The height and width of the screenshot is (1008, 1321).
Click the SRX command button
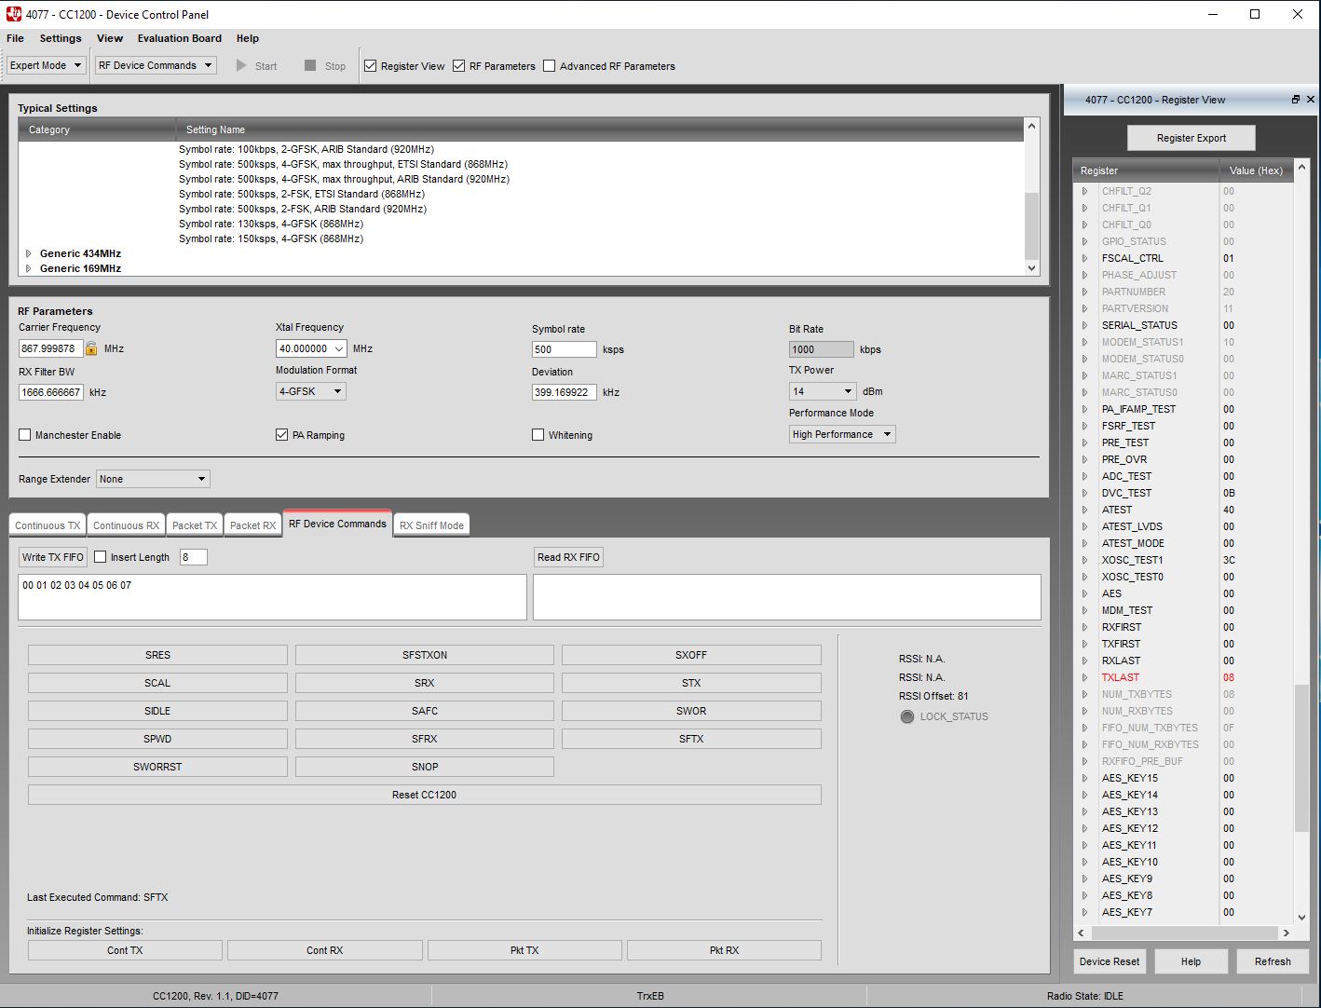coord(425,683)
